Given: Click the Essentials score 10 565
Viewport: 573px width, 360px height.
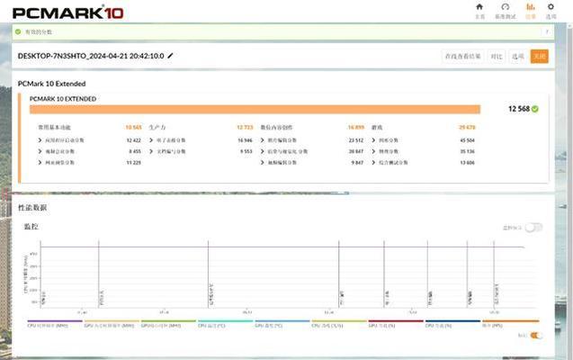Looking at the screenshot, I should [133, 127].
